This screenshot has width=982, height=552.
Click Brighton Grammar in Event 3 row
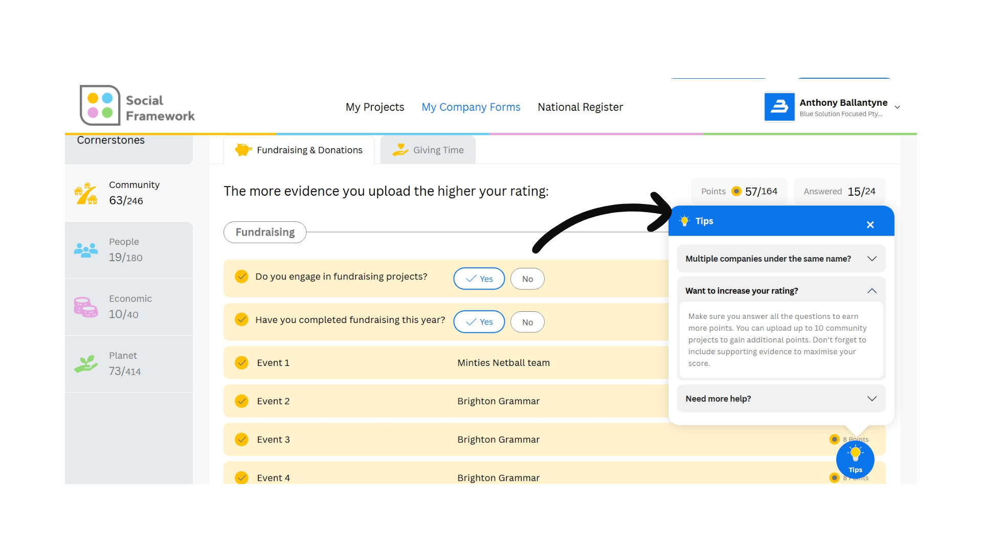pos(498,440)
